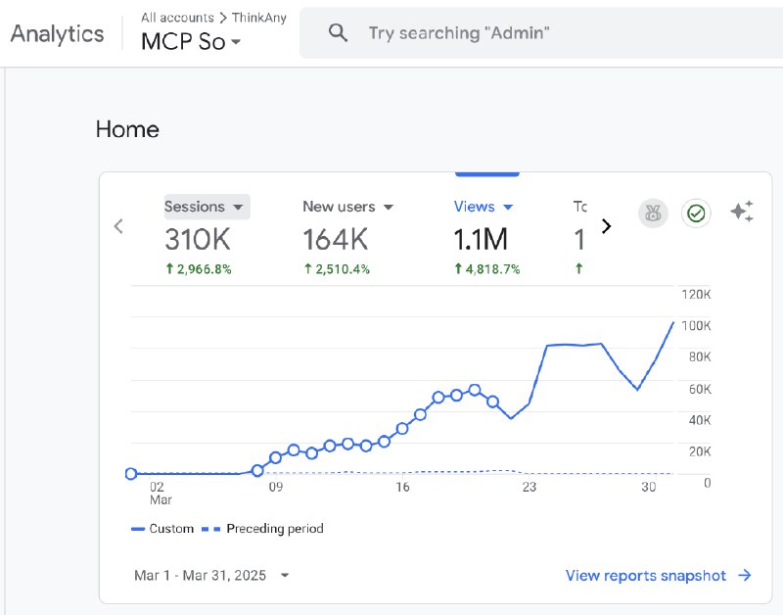Image resolution: width=783 pixels, height=615 pixels.
Task: Click the Home page heading
Action: coord(127,129)
